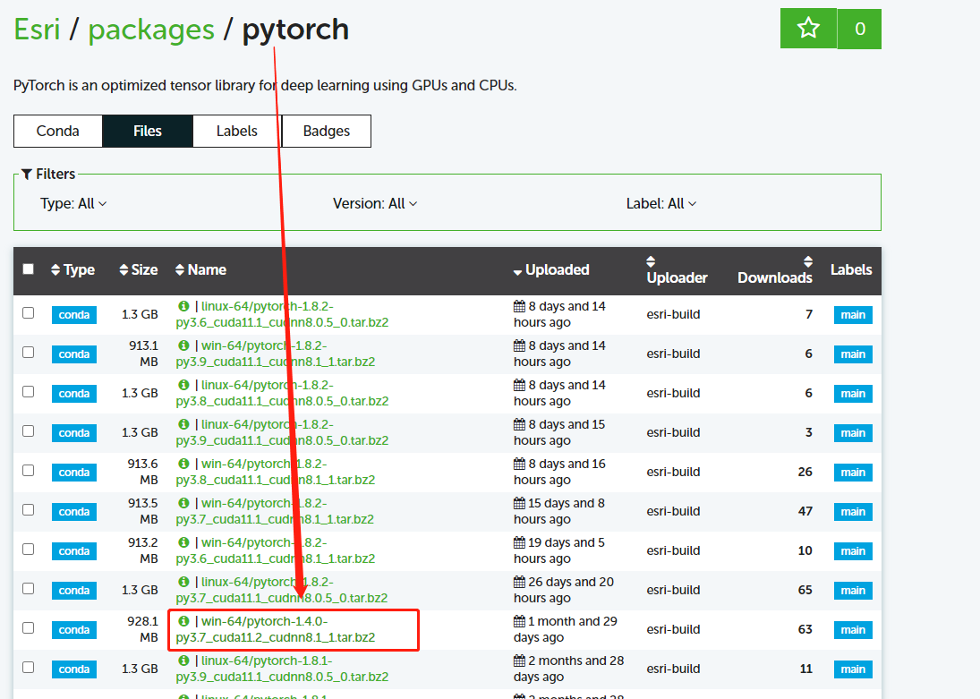Open info icon for linux-64 py3.6 pytorch-1.8.2
Image resolution: width=980 pixels, height=699 pixels.
click(183, 306)
